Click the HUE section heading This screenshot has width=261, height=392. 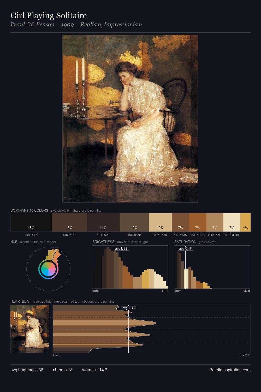[14, 242]
